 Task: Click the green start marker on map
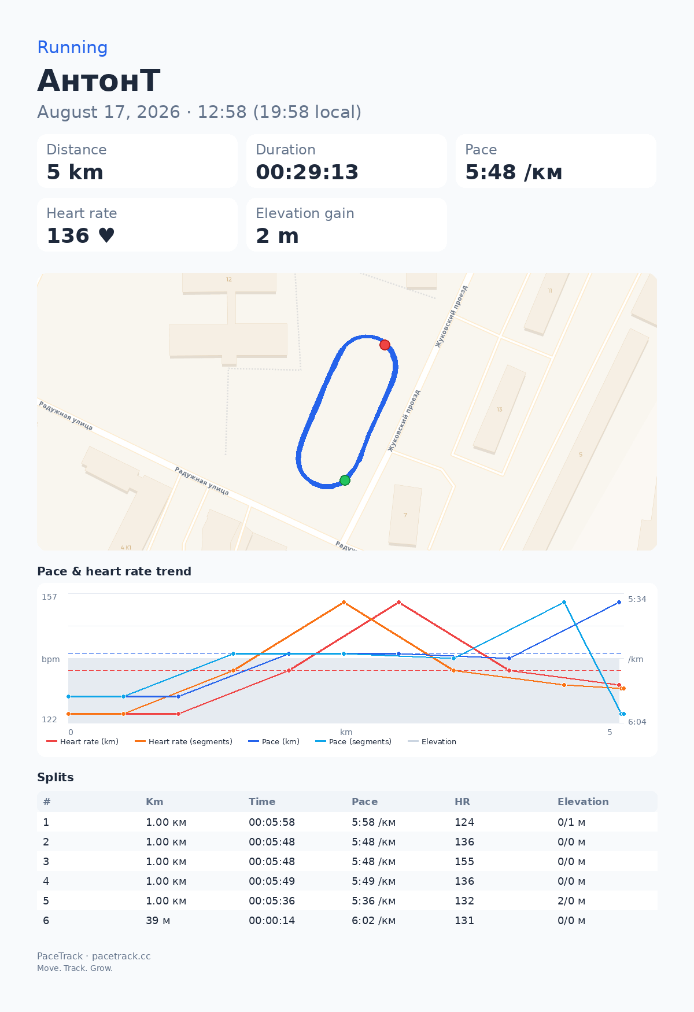[x=345, y=480]
